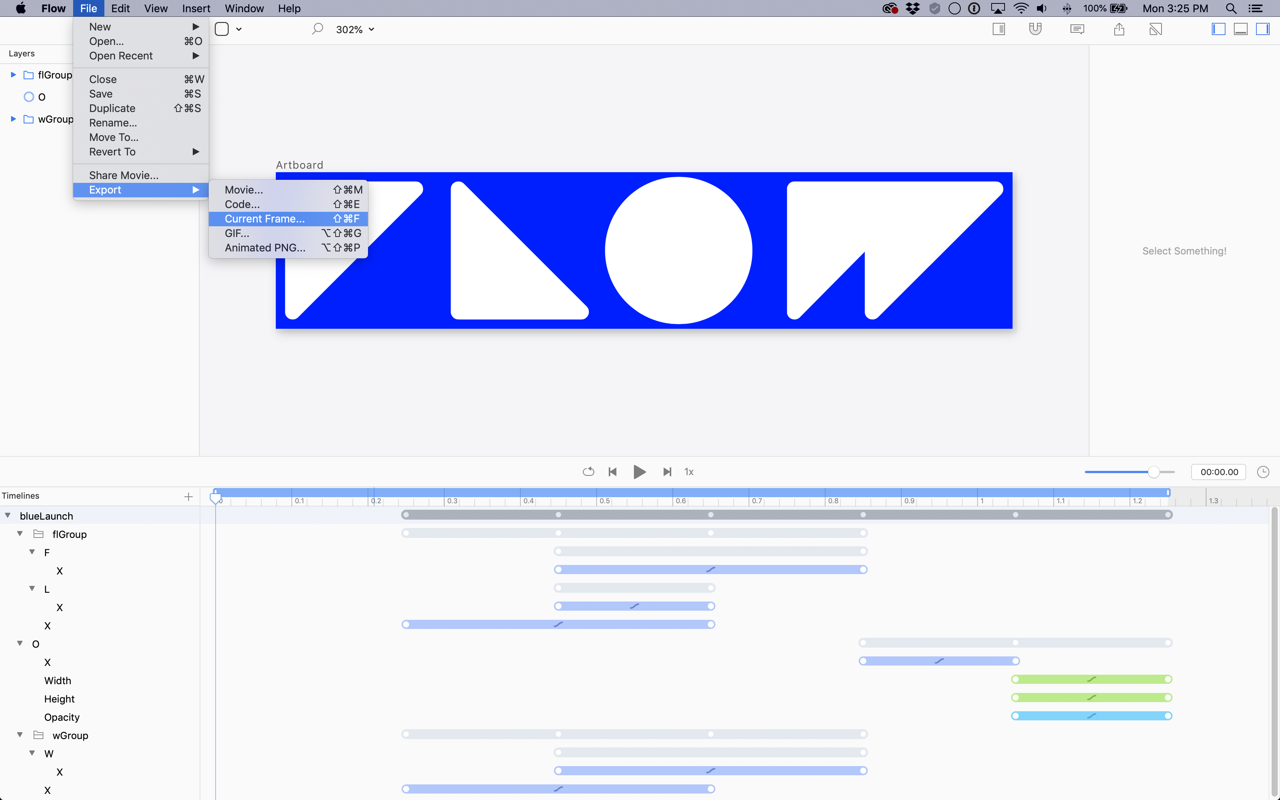Image resolution: width=1280 pixels, height=800 pixels.
Task: Open comments using the speech bubble icon
Action: (1077, 29)
